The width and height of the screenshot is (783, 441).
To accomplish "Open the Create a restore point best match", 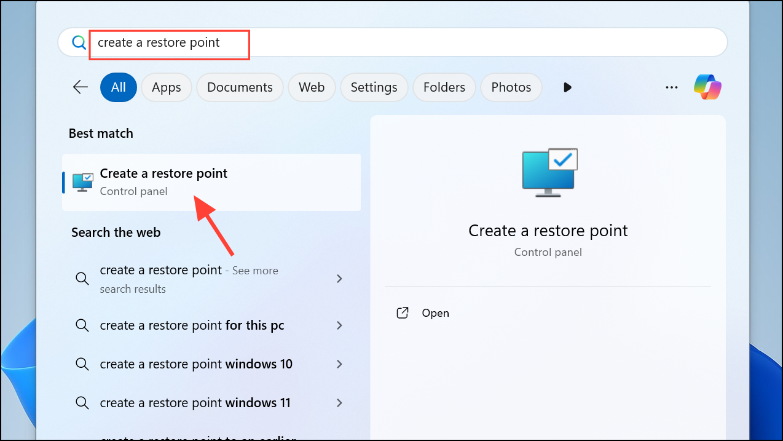I will click(x=211, y=182).
